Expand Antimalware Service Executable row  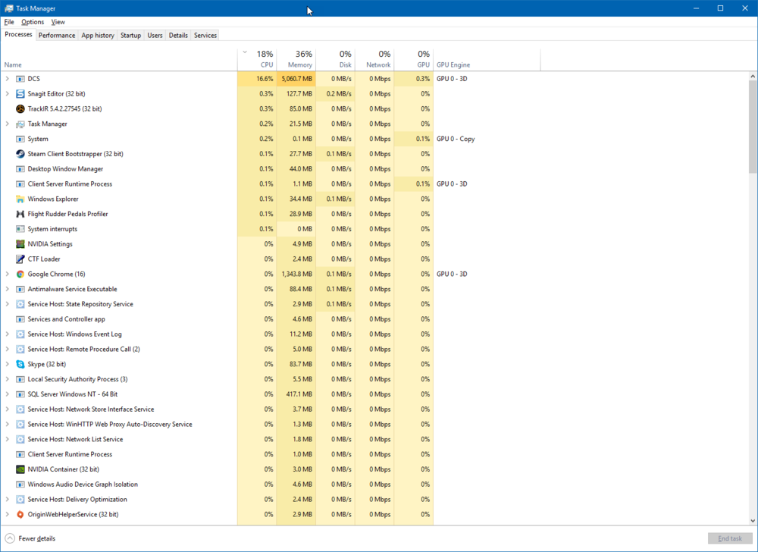(8, 289)
